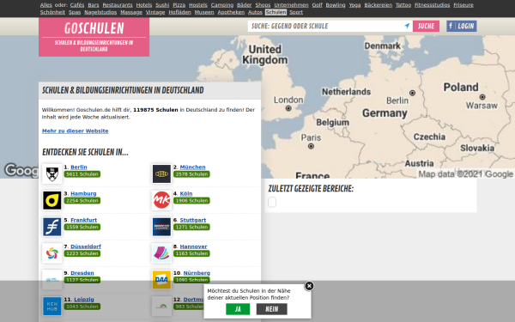515x322 pixels.
Task: Click the Ja location button
Action: click(238, 309)
